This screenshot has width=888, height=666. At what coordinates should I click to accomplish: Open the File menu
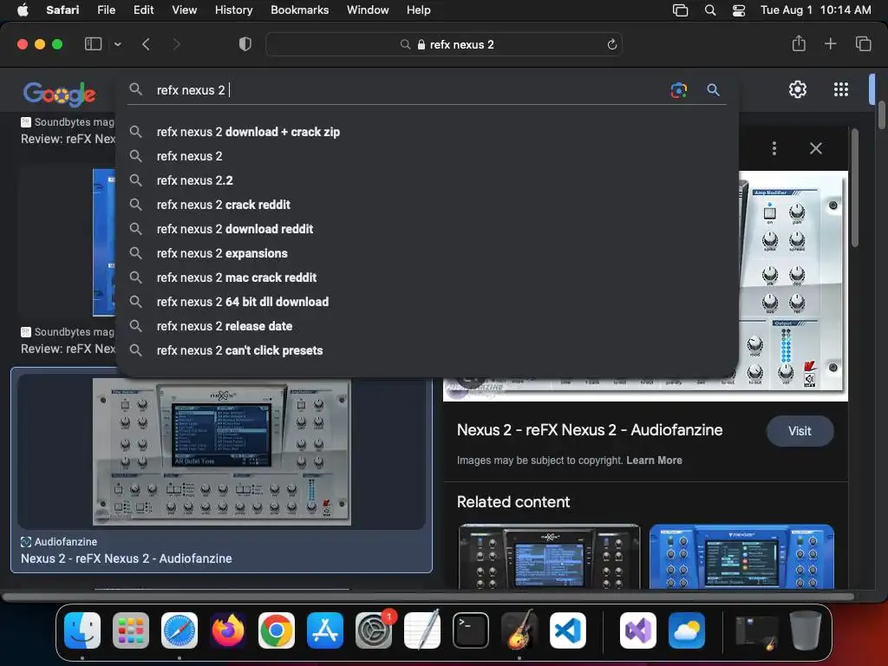coord(106,10)
